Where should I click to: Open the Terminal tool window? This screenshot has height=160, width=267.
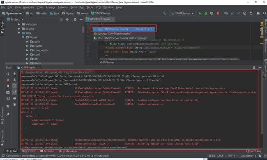click(47, 151)
